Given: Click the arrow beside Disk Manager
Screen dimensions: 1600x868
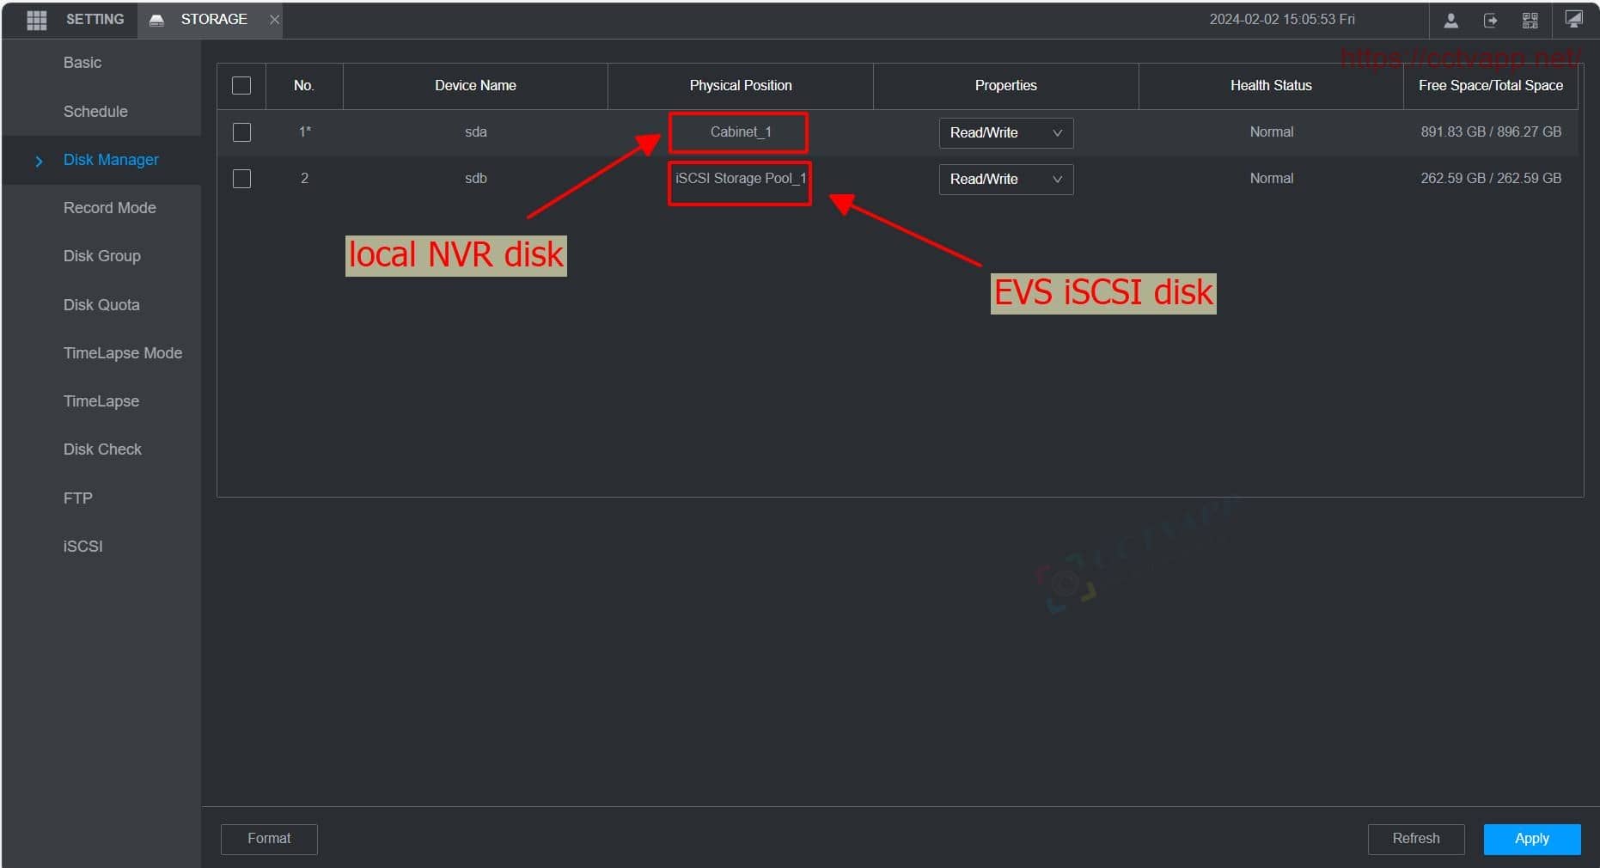Looking at the screenshot, I should [x=39, y=161].
